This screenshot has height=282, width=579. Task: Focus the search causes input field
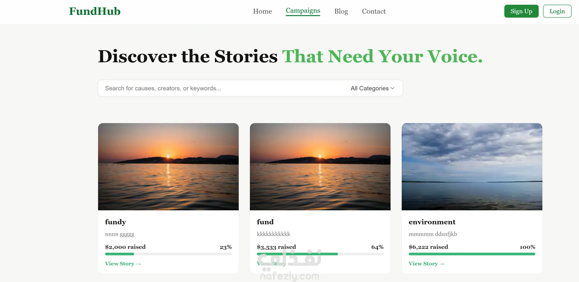pos(223,88)
